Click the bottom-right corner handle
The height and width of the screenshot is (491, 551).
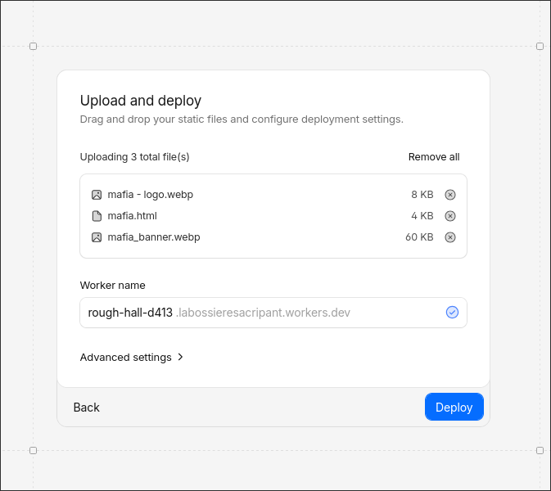540,450
